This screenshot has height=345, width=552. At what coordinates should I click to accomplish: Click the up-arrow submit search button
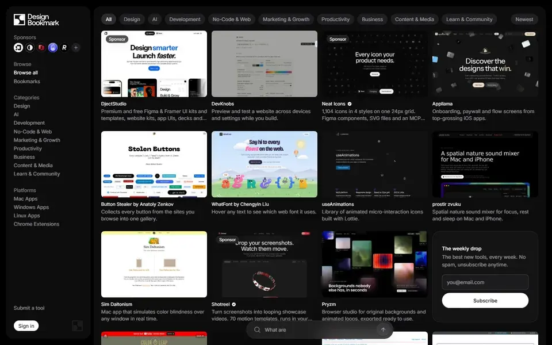[x=383, y=330]
